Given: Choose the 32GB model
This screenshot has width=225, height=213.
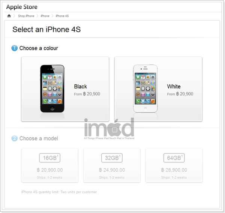Looking at the screenshot, I should point(112,165).
